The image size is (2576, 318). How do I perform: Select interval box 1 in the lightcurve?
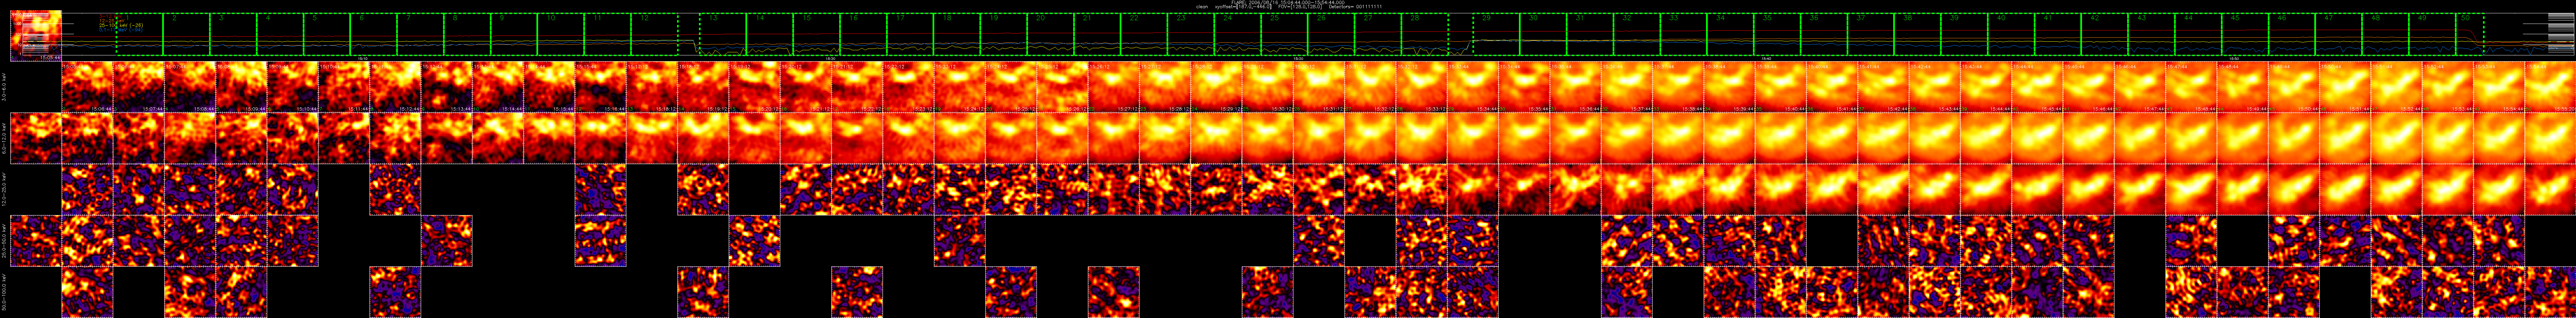point(140,34)
